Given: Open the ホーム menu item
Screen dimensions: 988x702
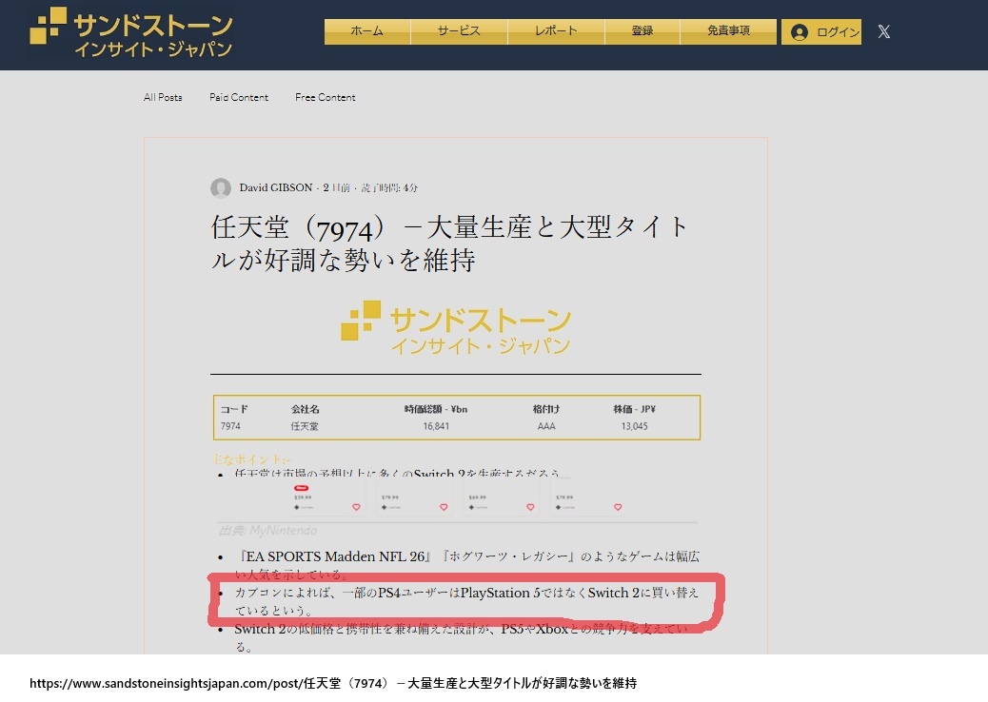Looking at the screenshot, I should click(366, 31).
